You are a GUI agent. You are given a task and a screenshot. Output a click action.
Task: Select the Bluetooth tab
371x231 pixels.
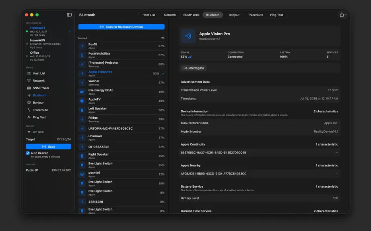click(212, 15)
